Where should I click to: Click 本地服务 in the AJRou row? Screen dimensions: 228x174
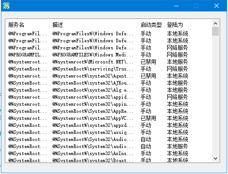(x=177, y=83)
